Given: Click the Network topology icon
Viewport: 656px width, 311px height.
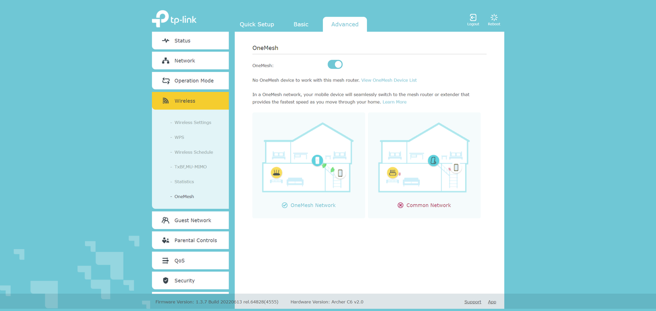Looking at the screenshot, I should (x=165, y=61).
